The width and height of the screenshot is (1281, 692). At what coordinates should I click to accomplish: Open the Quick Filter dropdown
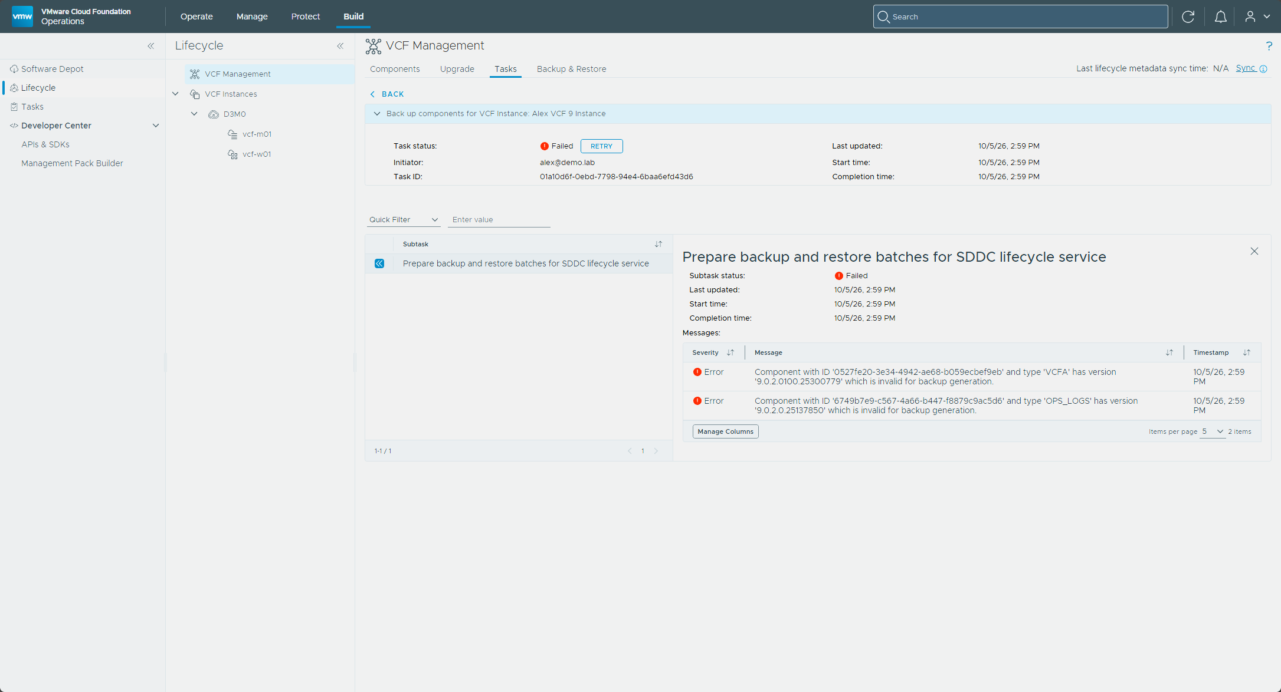pyautogui.click(x=404, y=220)
